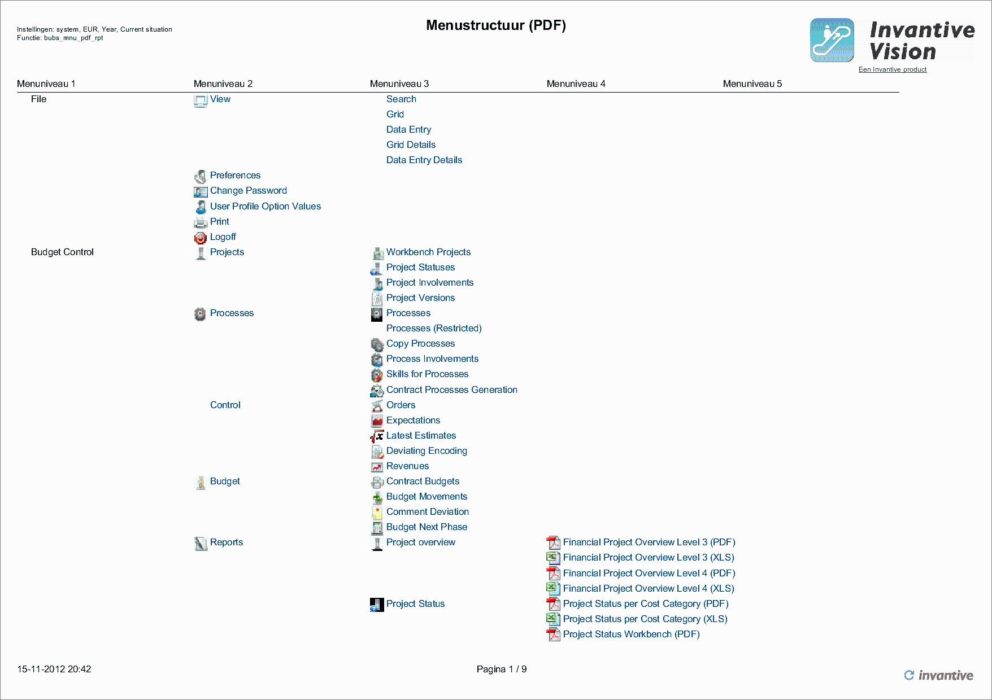Click the View monitor icon
The image size is (992, 700).
[201, 100]
